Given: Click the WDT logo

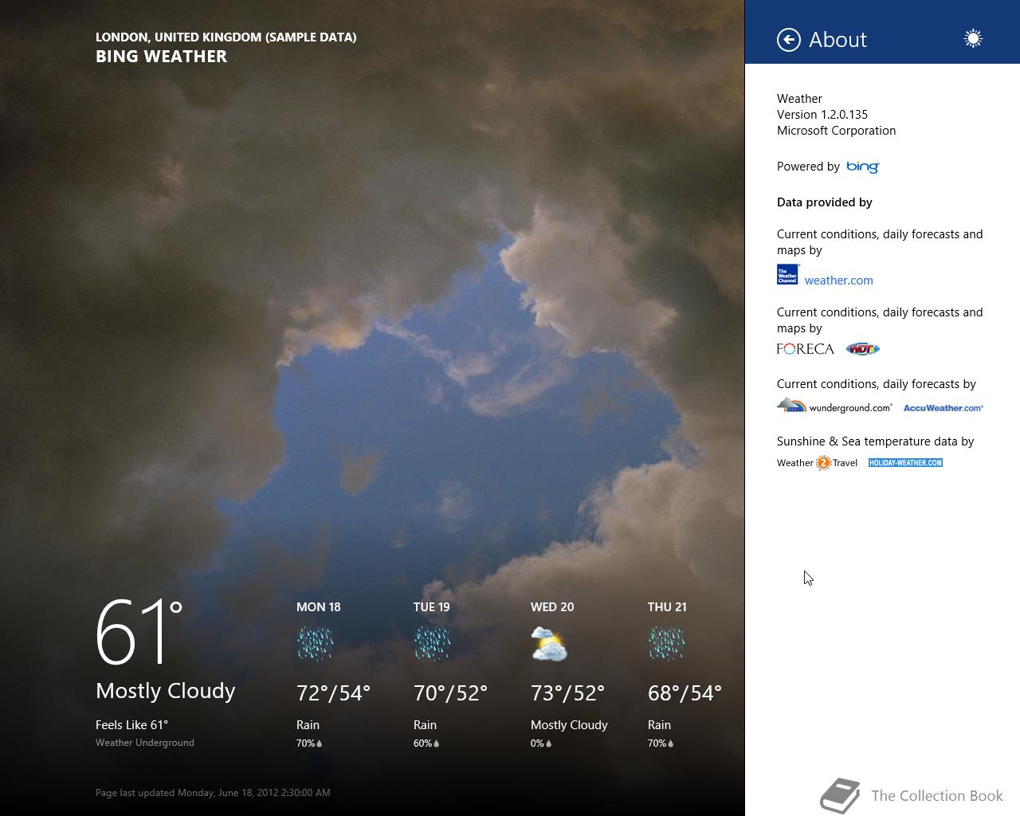Looking at the screenshot, I should tap(862, 349).
